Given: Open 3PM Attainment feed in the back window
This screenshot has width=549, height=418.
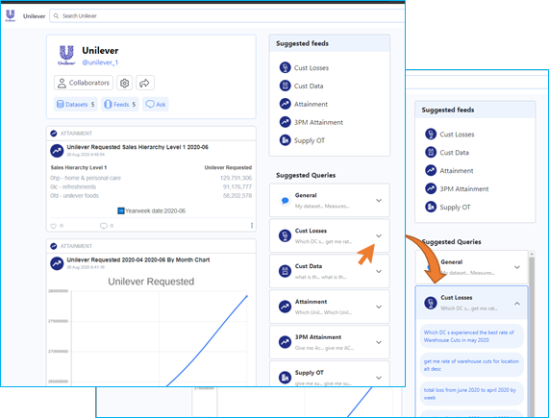Looking at the screenshot, I should point(457,189).
